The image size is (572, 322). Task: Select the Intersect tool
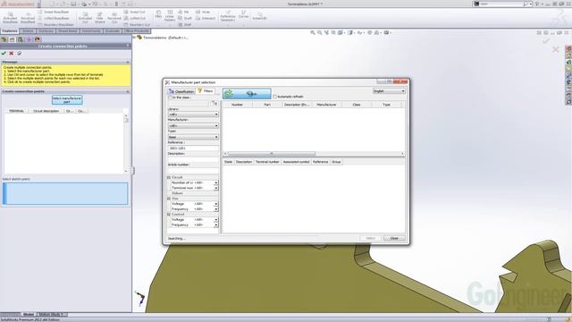tap(206, 18)
